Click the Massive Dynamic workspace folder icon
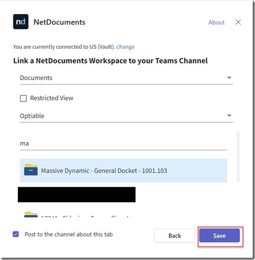 tap(31, 169)
